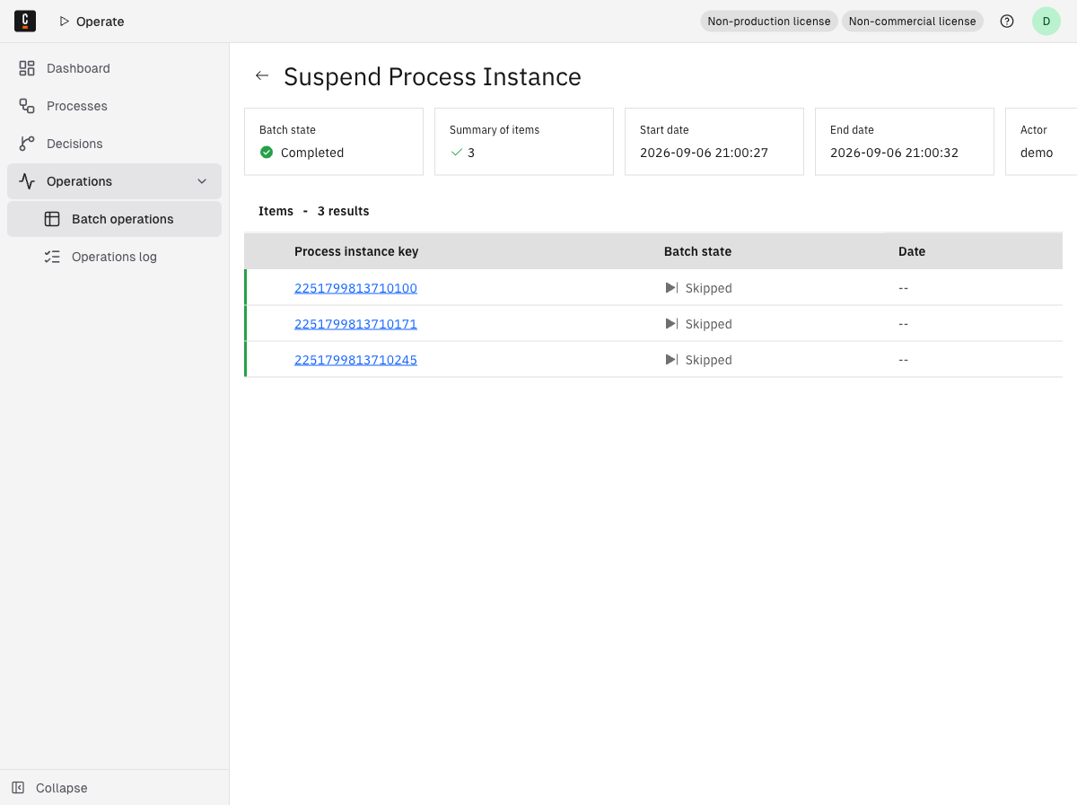1077x805 pixels.
Task: Click the Completed batch state text
Action: coord(312,153)
